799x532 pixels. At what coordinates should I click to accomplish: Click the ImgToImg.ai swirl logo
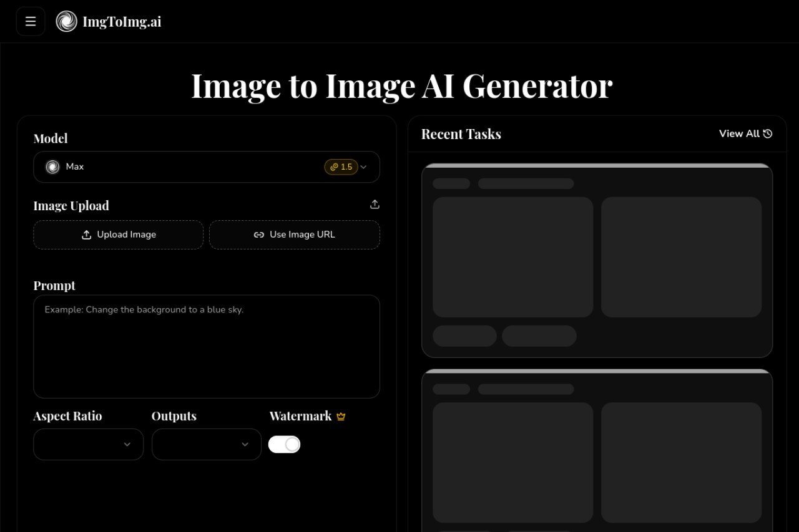coord(67,21)
